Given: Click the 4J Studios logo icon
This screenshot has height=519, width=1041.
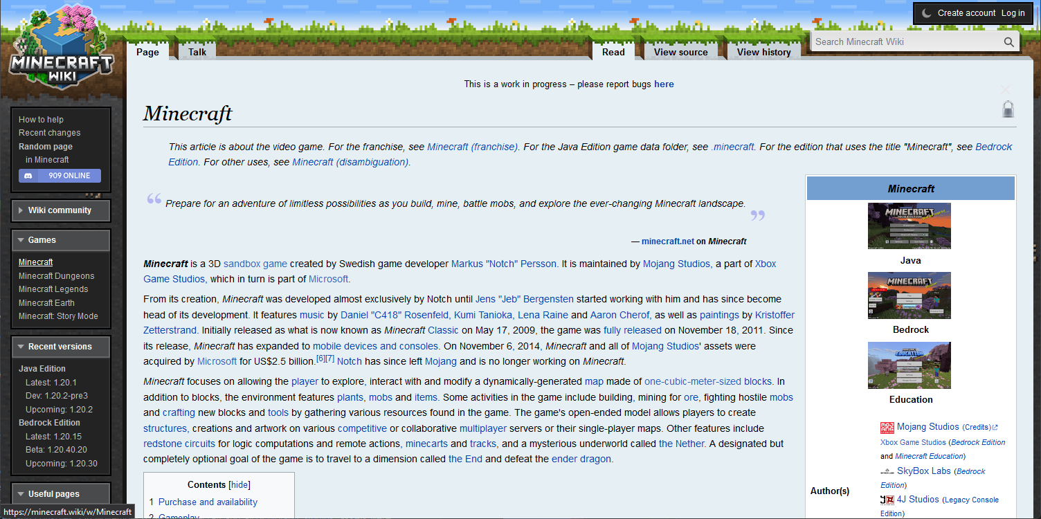Looking at the screenshot, I should tap(887, 500).
